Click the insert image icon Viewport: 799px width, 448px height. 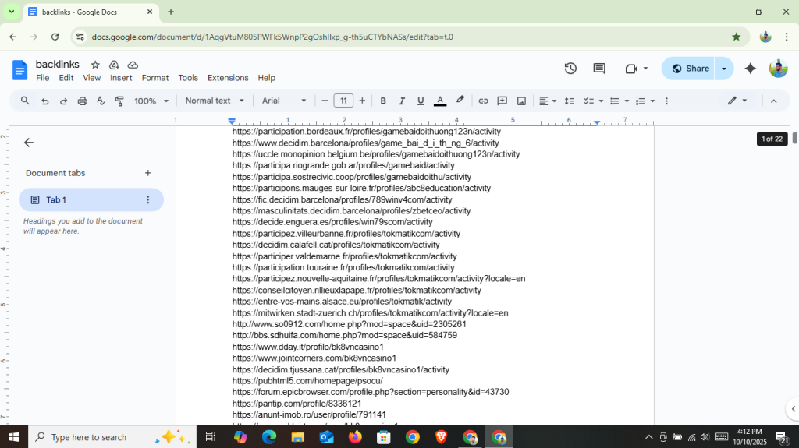521,101
